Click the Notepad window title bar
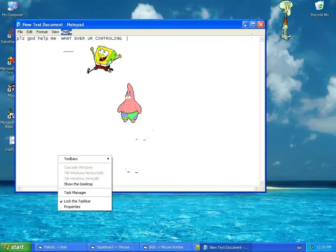This screenshot has height=252, width=336. click(x=140, y=24)
